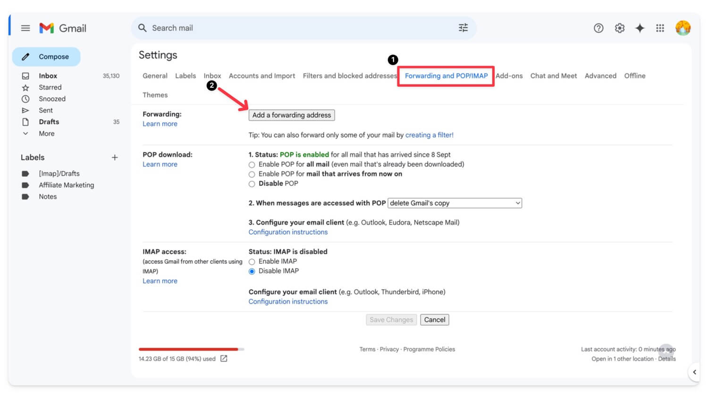Enable IMAP access
The height and width of the screenshot is (398, 708).
(x=252, y=261)
